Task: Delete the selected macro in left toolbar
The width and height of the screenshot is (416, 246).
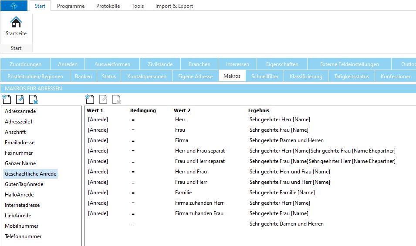Action: [x=34, y=100]
